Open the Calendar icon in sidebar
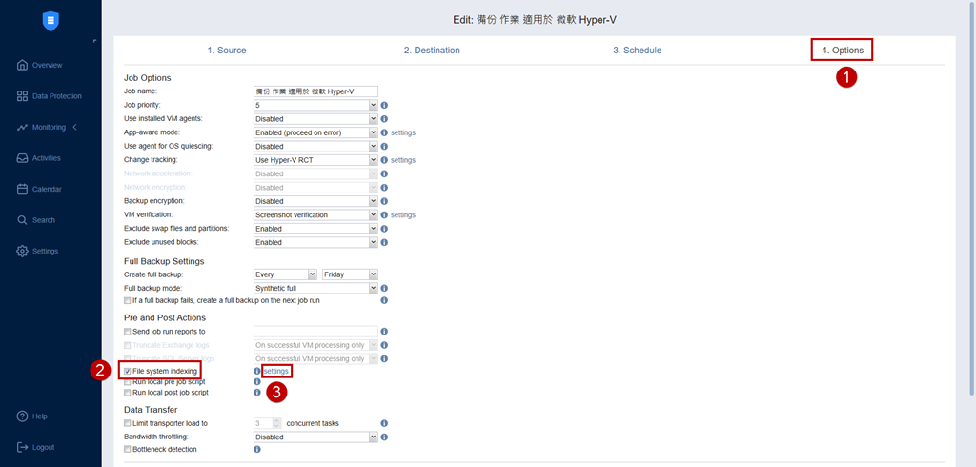Image resolution: width=976 pixels, height=467 pixels. point(23,190)
